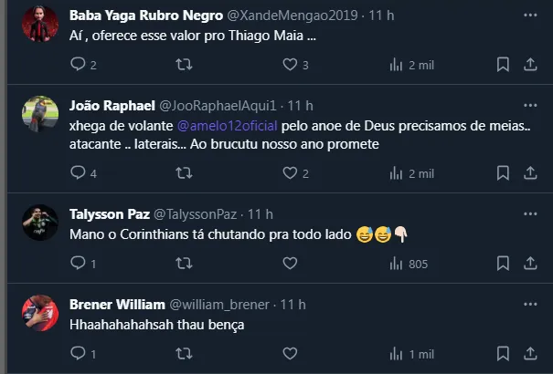Image resolution: width=553 pixels, height=374 pixels.
Task: Retweet João Raphael's tweet
Action: click(x=184, y=172)
